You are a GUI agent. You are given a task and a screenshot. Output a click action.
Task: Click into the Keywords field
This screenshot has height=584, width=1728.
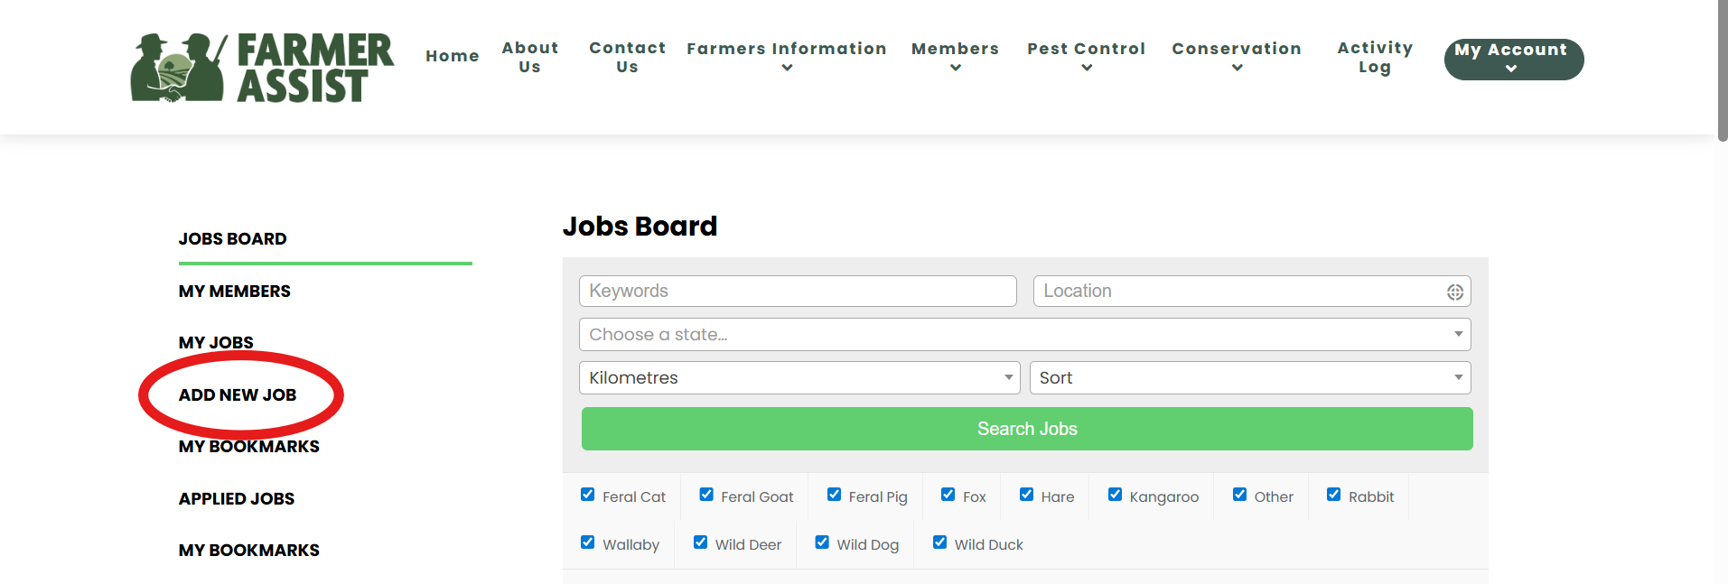click(x=797, y=291)
